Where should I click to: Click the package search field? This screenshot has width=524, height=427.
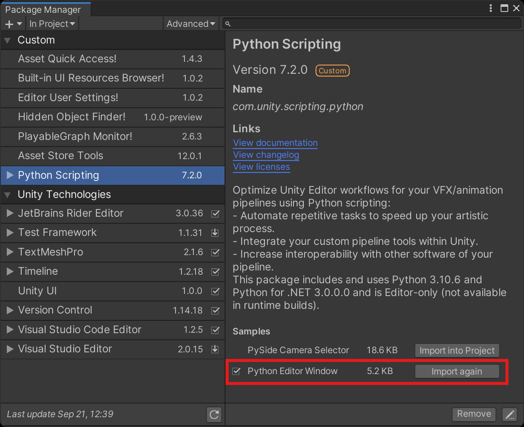pos(371,24)
